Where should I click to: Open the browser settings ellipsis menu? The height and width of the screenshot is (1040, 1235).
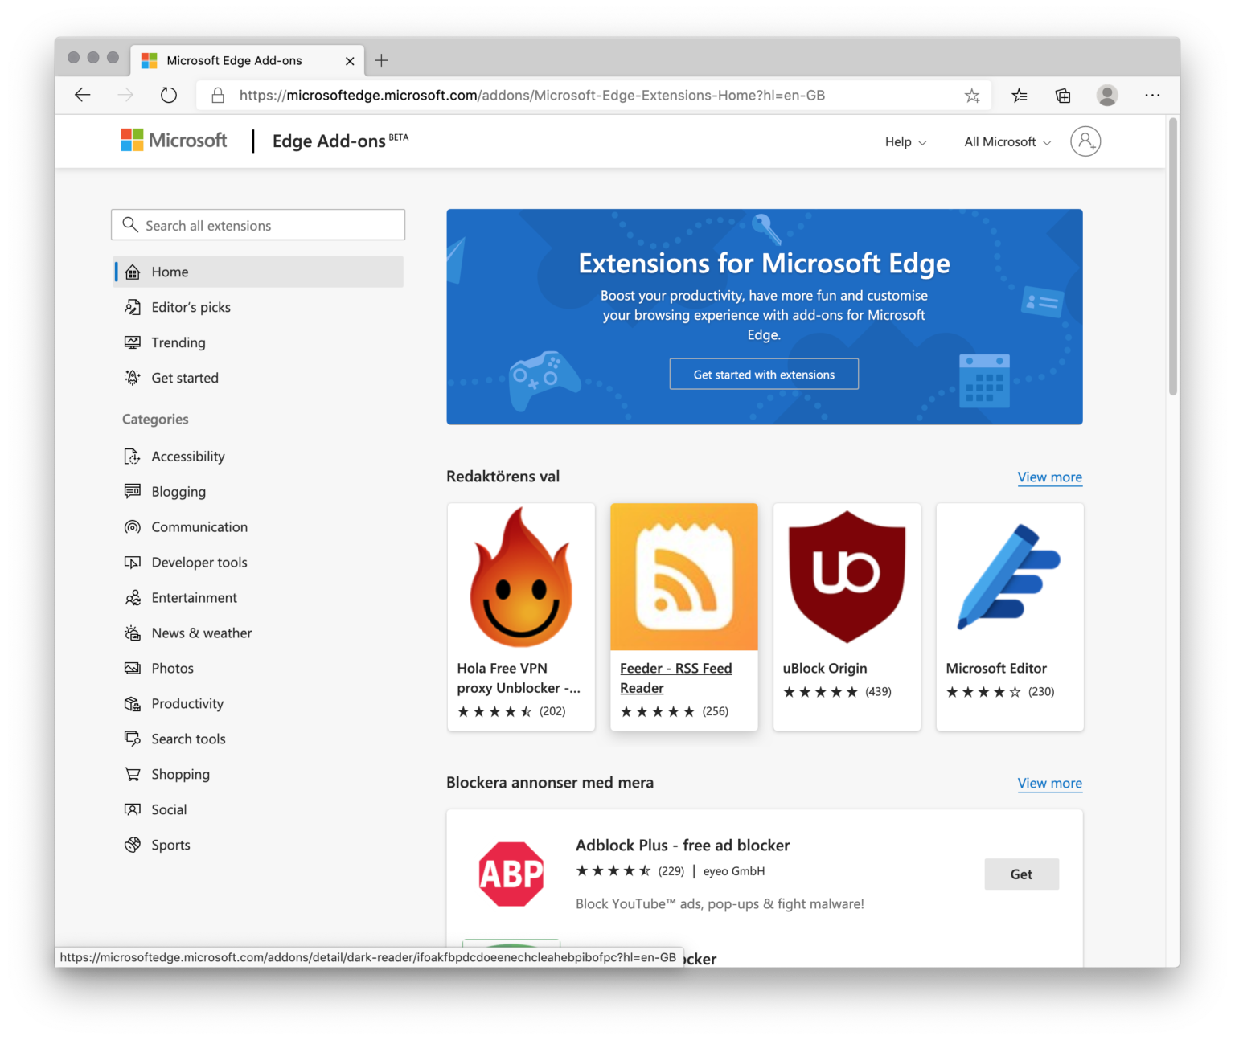1152,95
